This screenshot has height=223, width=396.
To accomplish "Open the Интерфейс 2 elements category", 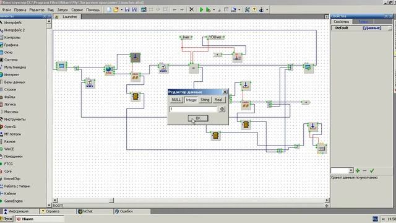I will tap(14, 30).
